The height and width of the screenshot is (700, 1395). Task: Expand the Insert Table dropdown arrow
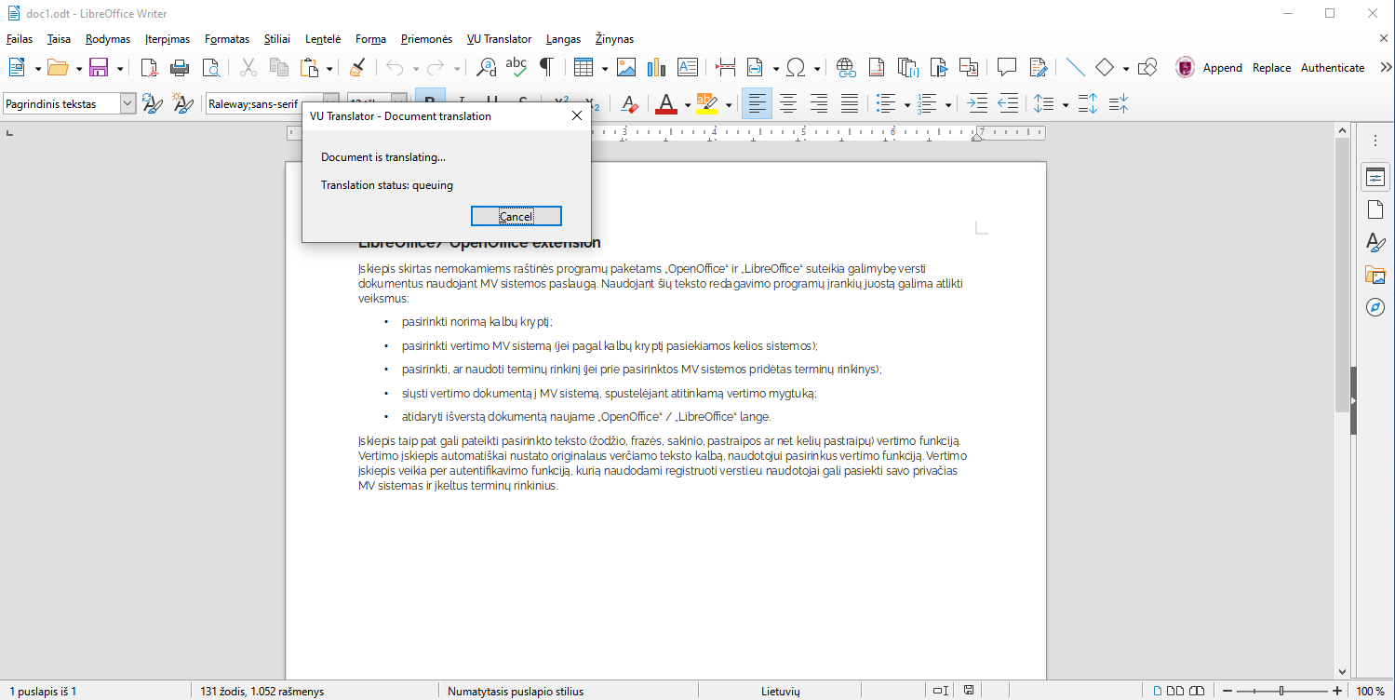click(604, 68)
